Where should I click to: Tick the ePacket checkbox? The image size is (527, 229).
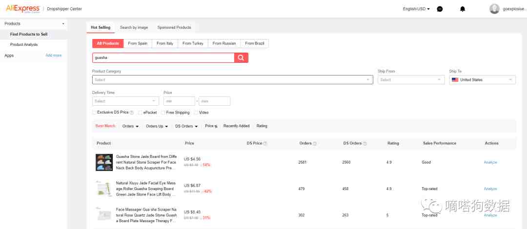[140, 113]
